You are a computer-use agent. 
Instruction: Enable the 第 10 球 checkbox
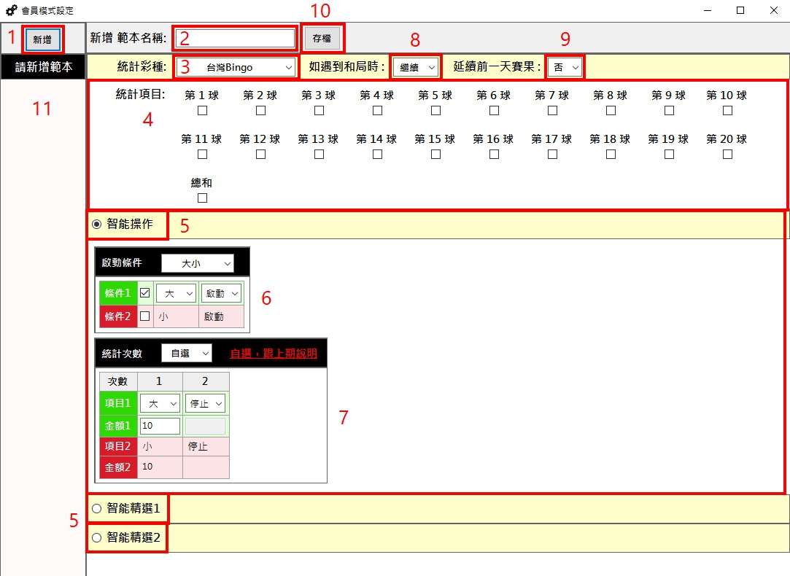click(727, 111)
